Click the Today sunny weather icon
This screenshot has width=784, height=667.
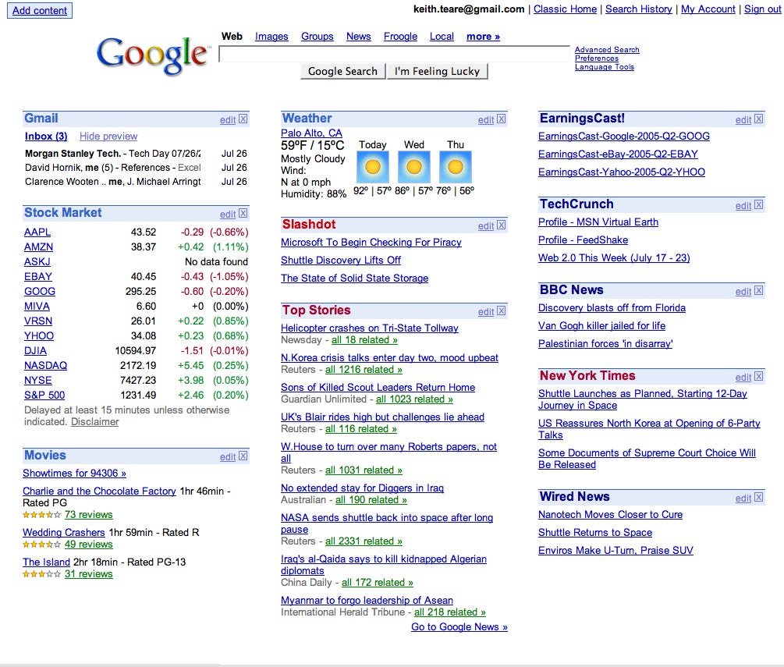coord(373,167)
